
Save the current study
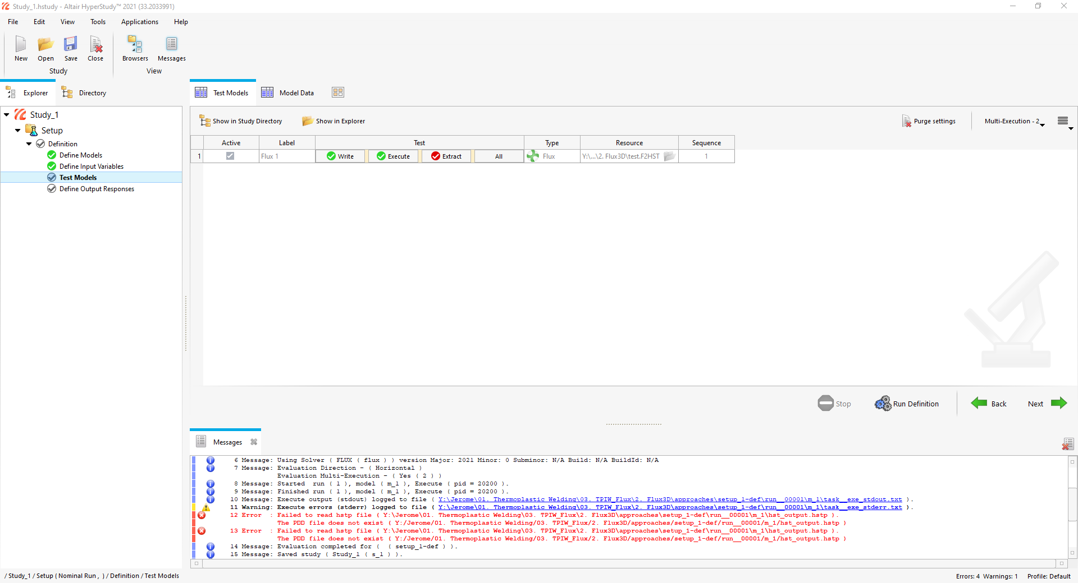point(70,49)
